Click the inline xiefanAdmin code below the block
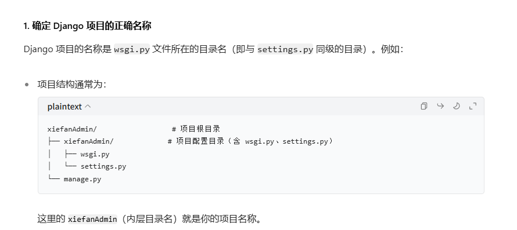 pos(92,219)
